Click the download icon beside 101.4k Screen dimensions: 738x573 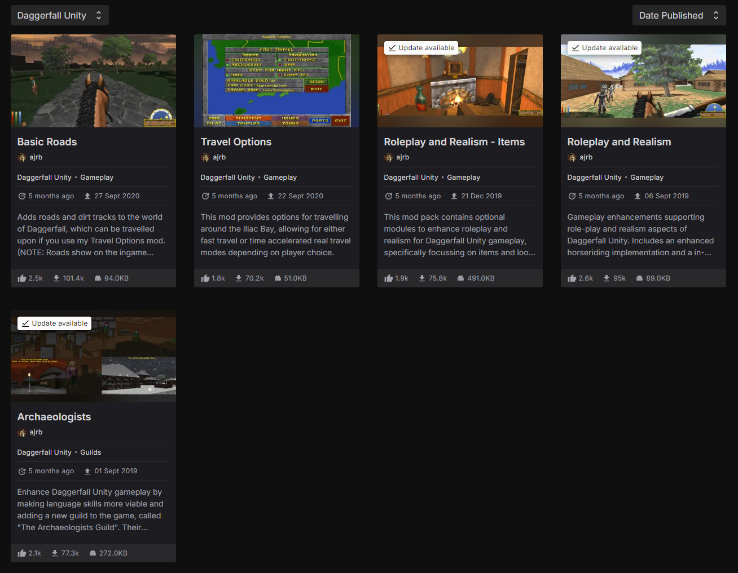[x=56, y=278]
